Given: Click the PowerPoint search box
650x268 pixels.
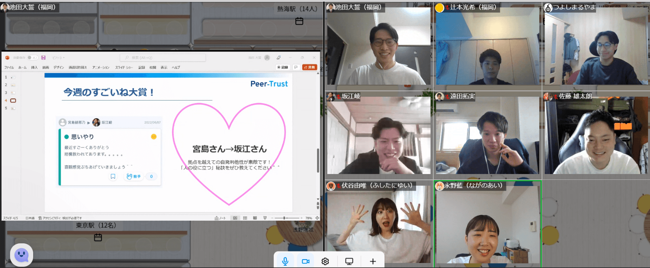Looking at the screenshot, I should tap(163, 58).
